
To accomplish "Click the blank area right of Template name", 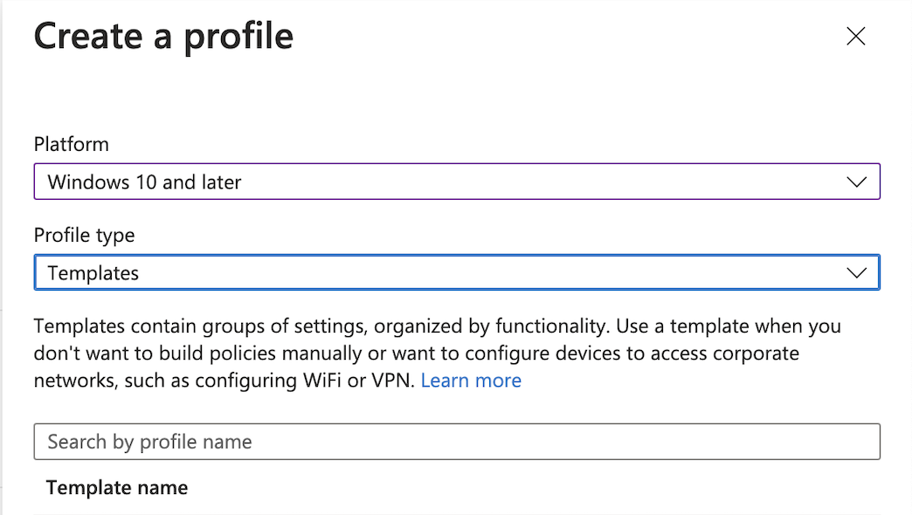I will click(x=524, y=487).
